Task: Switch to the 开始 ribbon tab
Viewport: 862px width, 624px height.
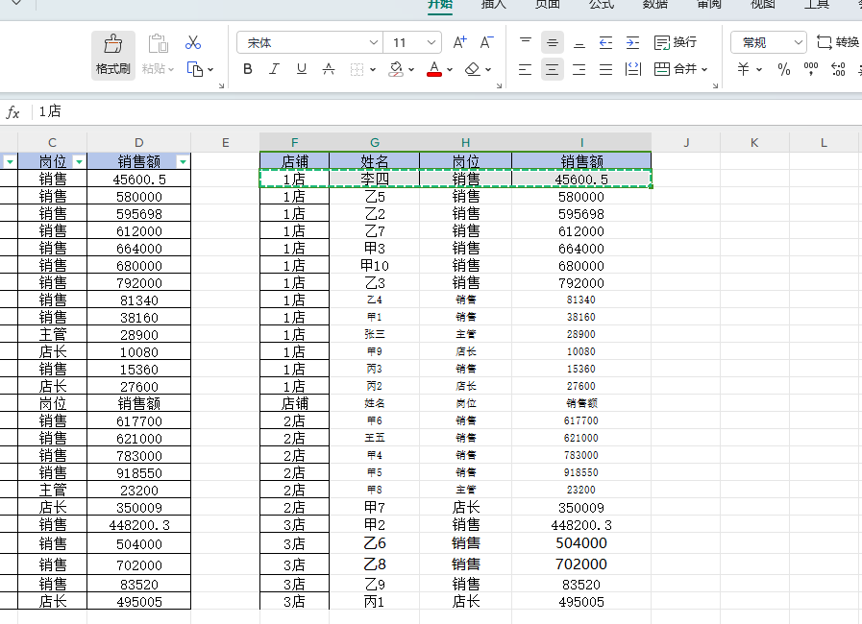Action: (x=440, y=5)
